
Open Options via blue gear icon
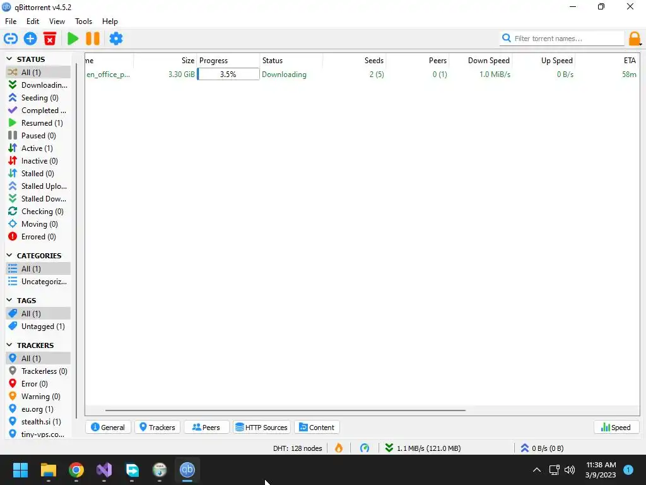[116, 39]
